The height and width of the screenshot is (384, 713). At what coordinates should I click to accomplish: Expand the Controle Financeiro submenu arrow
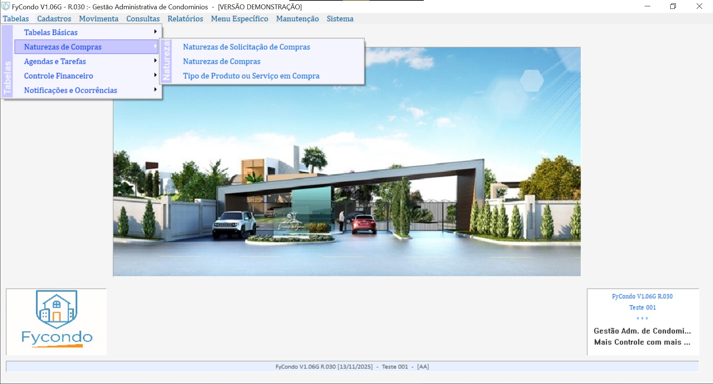point(155,75)
